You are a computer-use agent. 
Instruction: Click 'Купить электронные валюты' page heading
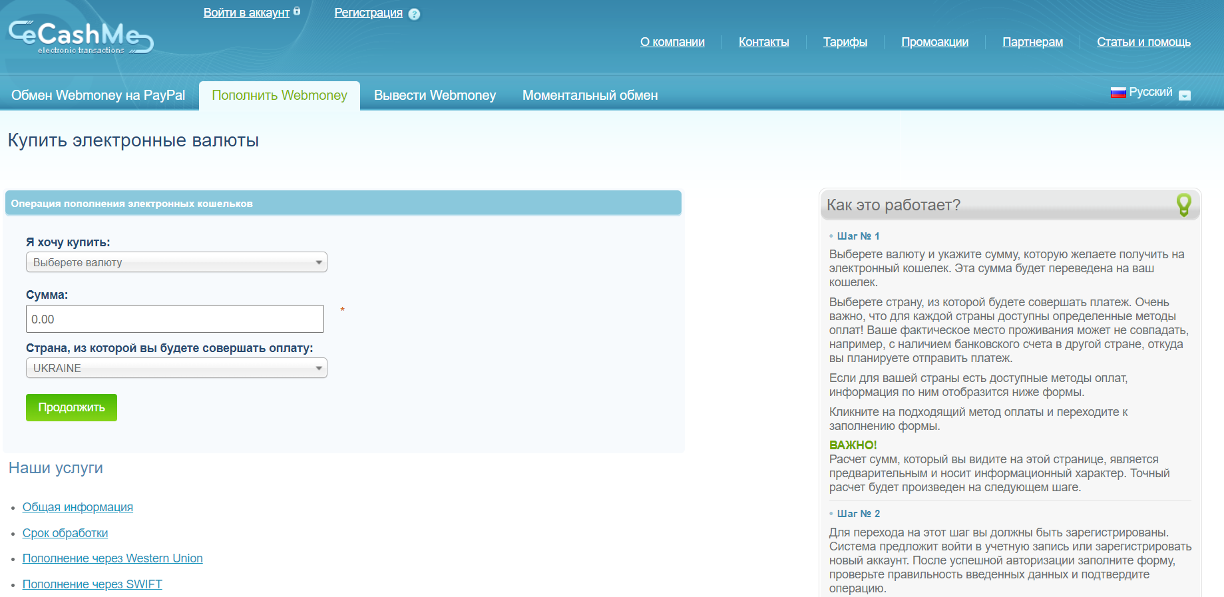(133, 140)
